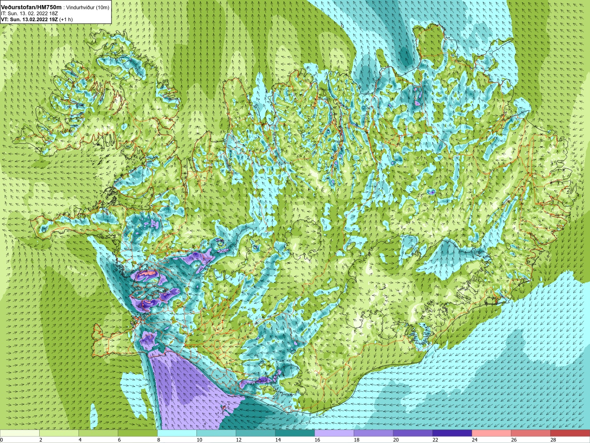Click the legend tick label '6'

[x=119, y=440]
